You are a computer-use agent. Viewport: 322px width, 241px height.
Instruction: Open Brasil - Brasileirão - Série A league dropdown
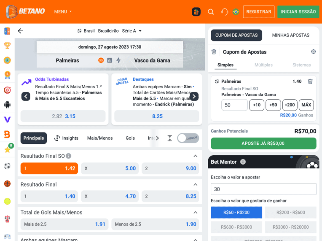click(x=110, y=31)
